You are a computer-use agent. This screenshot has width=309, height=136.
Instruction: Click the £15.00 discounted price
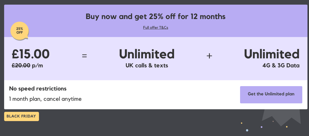(30, 54)
